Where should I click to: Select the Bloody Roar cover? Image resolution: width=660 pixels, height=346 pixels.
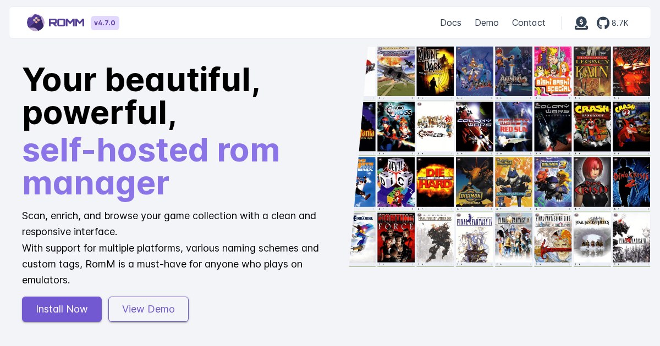[631, 71]
